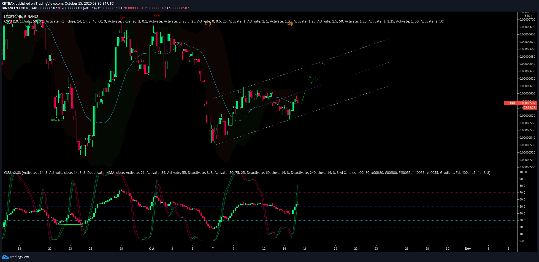Click oscillator scale value 20.0
Image resolution: width=539 pixels, height=262 pixels.
point(522,227)
